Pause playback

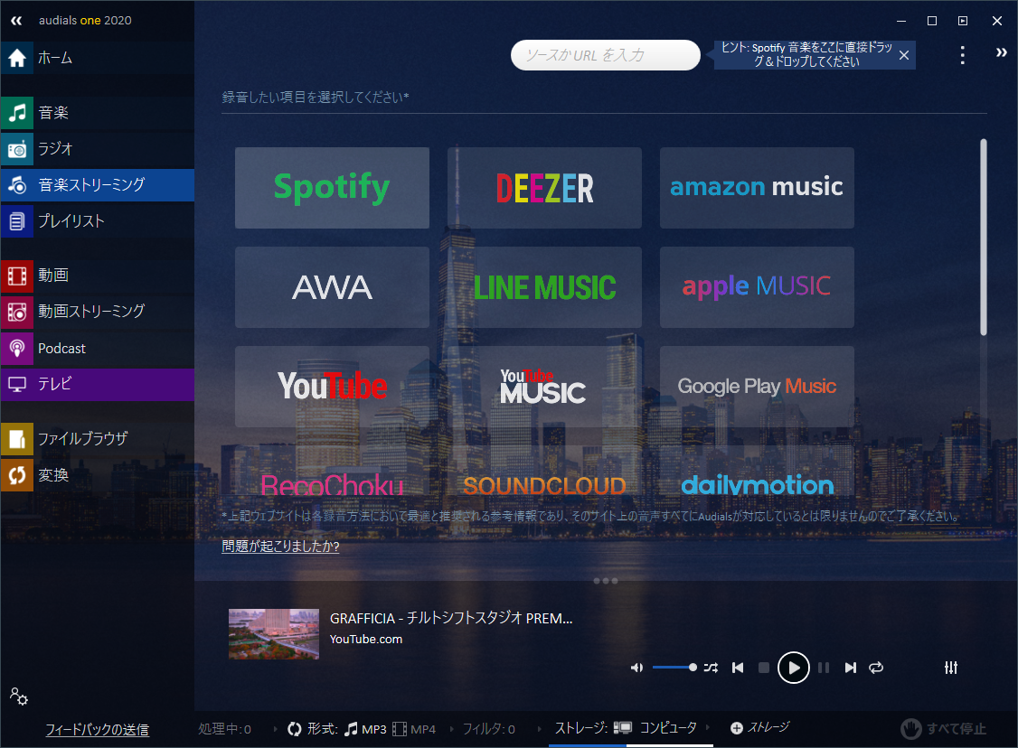pyautogui.click(x=824, y=668)
